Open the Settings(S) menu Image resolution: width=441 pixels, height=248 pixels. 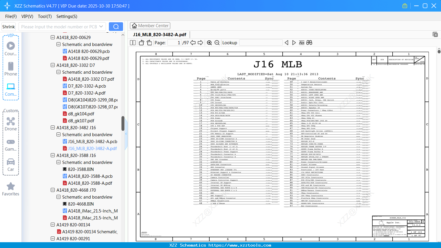point(67,16)
